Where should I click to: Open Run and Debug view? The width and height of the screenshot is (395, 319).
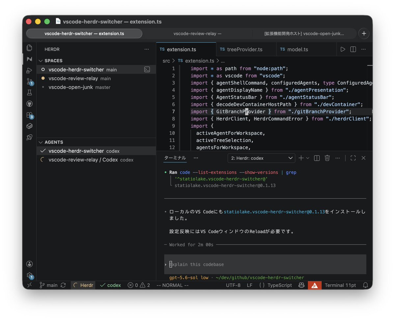29,70
